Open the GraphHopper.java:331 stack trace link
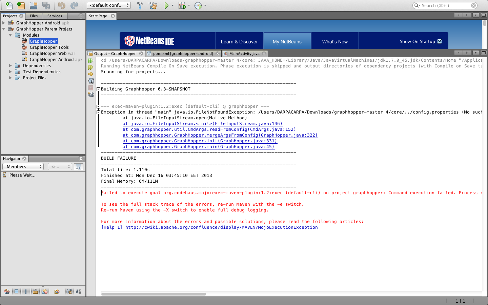488x305 pixels. 200,141
